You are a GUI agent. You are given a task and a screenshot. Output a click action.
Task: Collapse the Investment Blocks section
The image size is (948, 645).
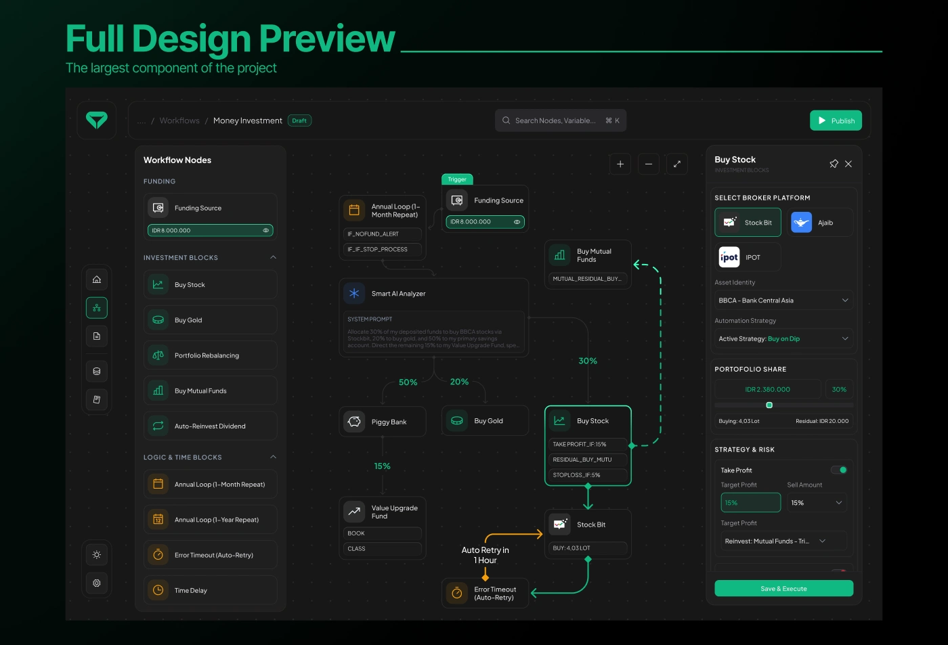(x=274, y=258)
